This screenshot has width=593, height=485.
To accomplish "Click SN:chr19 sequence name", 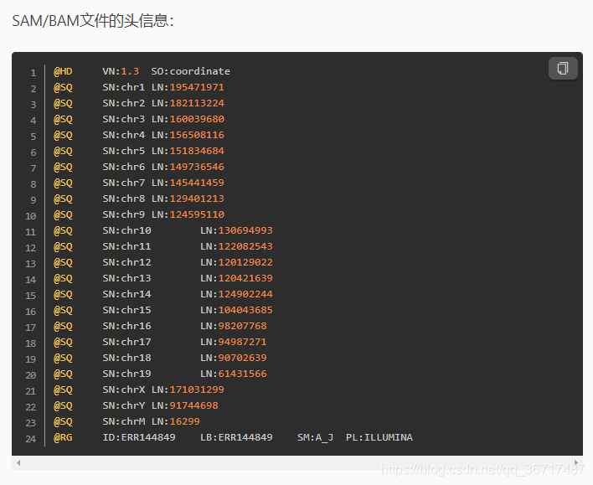I will pos(126,374).
